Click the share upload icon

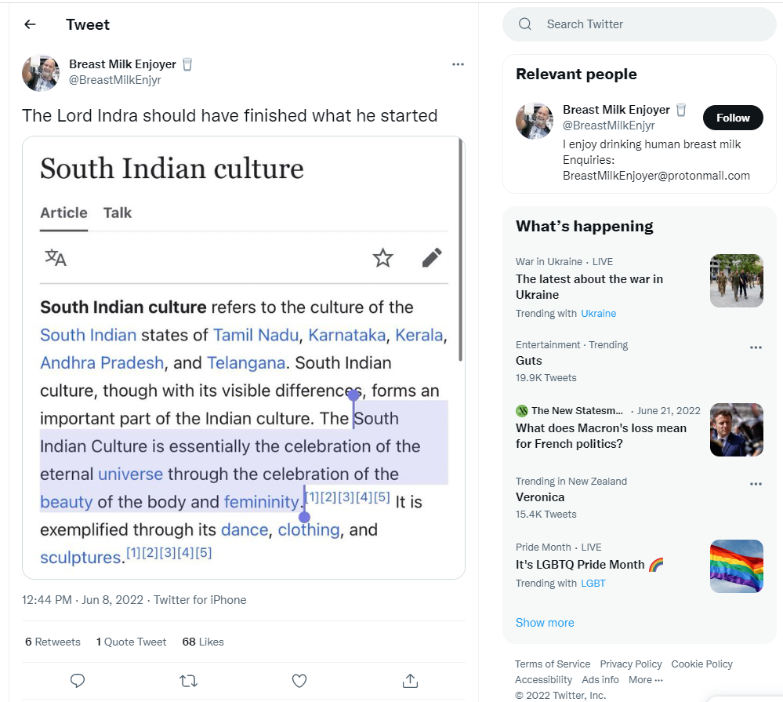point(409,681)
